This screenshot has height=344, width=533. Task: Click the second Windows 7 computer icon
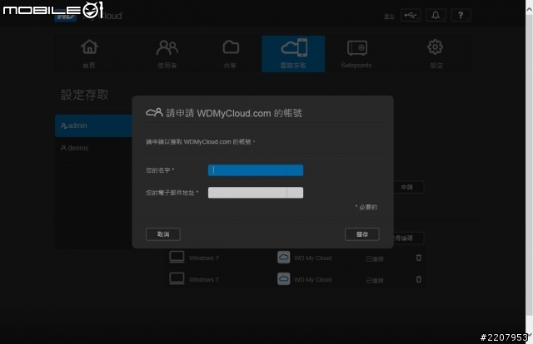coord(177,279)
